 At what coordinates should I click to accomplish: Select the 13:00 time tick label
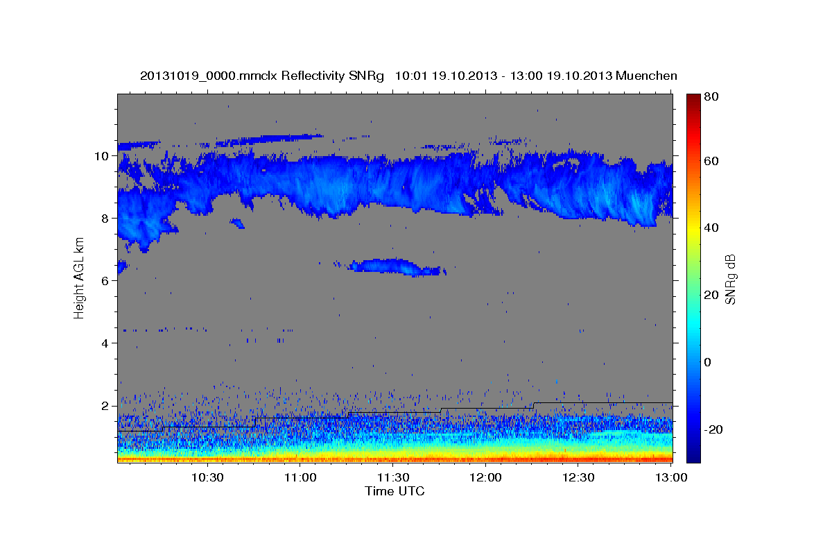click(x=671, y=477)
